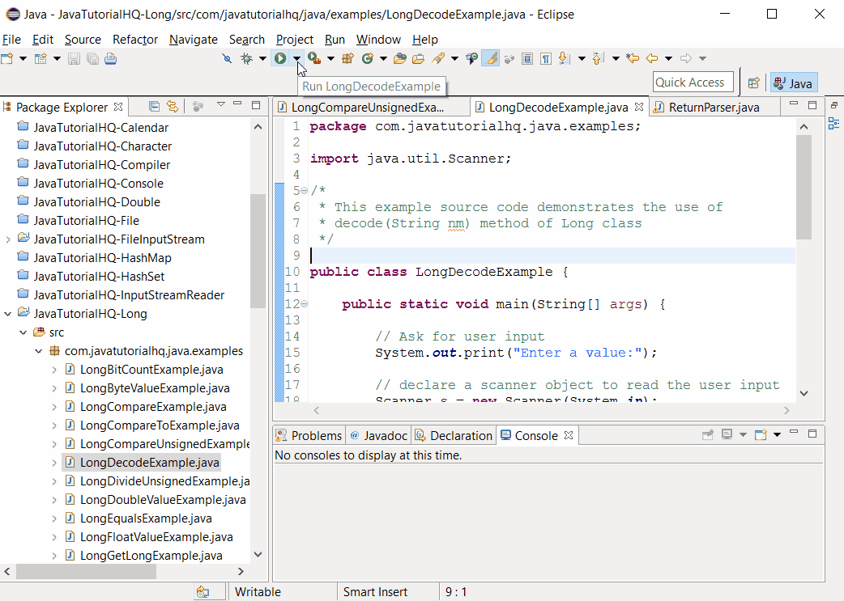844x601 pixels.
Task: Switch to the ReturnParser.java tab
Action: (x=713, y=106)
